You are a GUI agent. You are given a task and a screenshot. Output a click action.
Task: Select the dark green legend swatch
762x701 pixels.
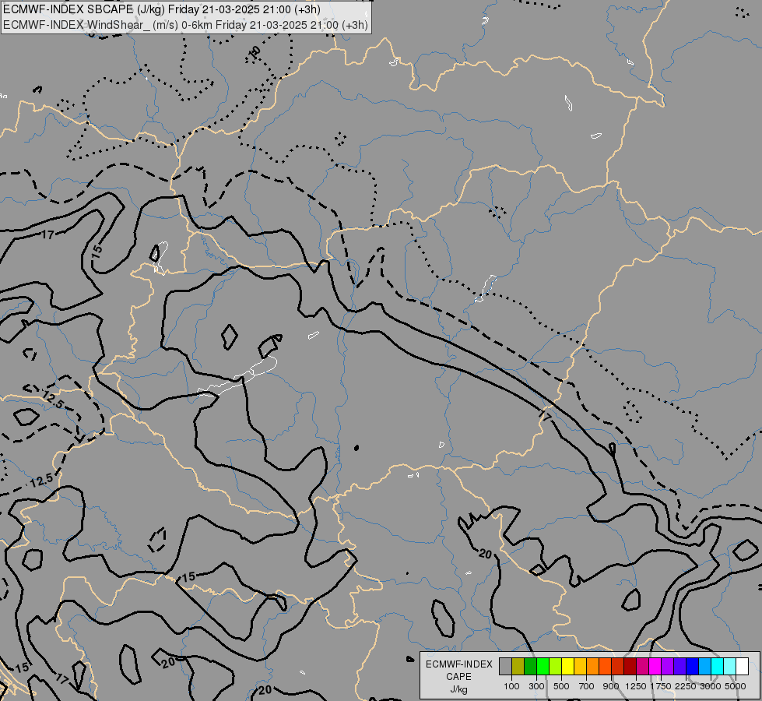pos(531,666)
